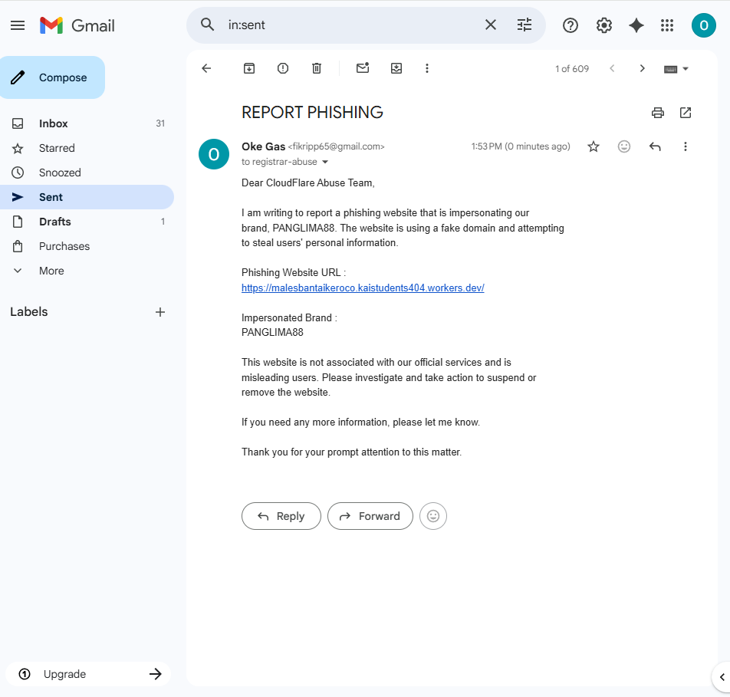The image size is (730, 697).
Task: Reply using the arrow icon in header
Action: pos(655,146)
